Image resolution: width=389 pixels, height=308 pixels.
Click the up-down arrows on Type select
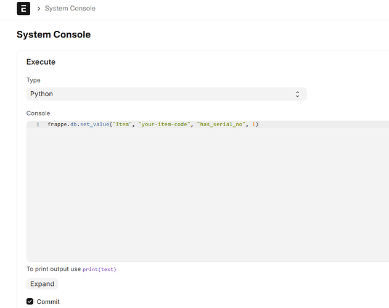coord(297,94)
